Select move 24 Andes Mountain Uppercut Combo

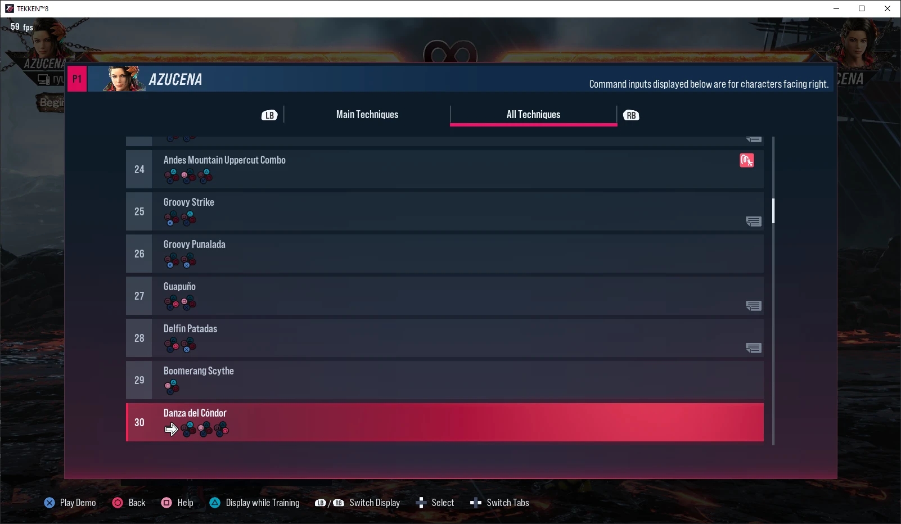coord(445,169)
